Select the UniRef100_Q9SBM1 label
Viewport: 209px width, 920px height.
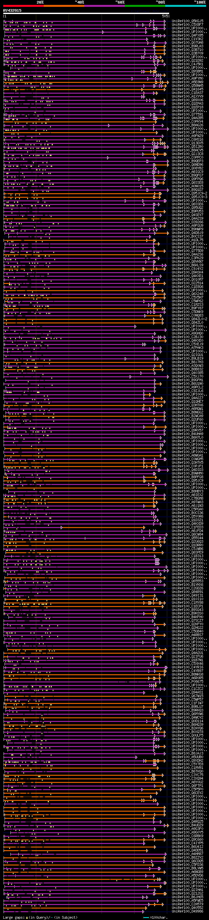point(187,71)
